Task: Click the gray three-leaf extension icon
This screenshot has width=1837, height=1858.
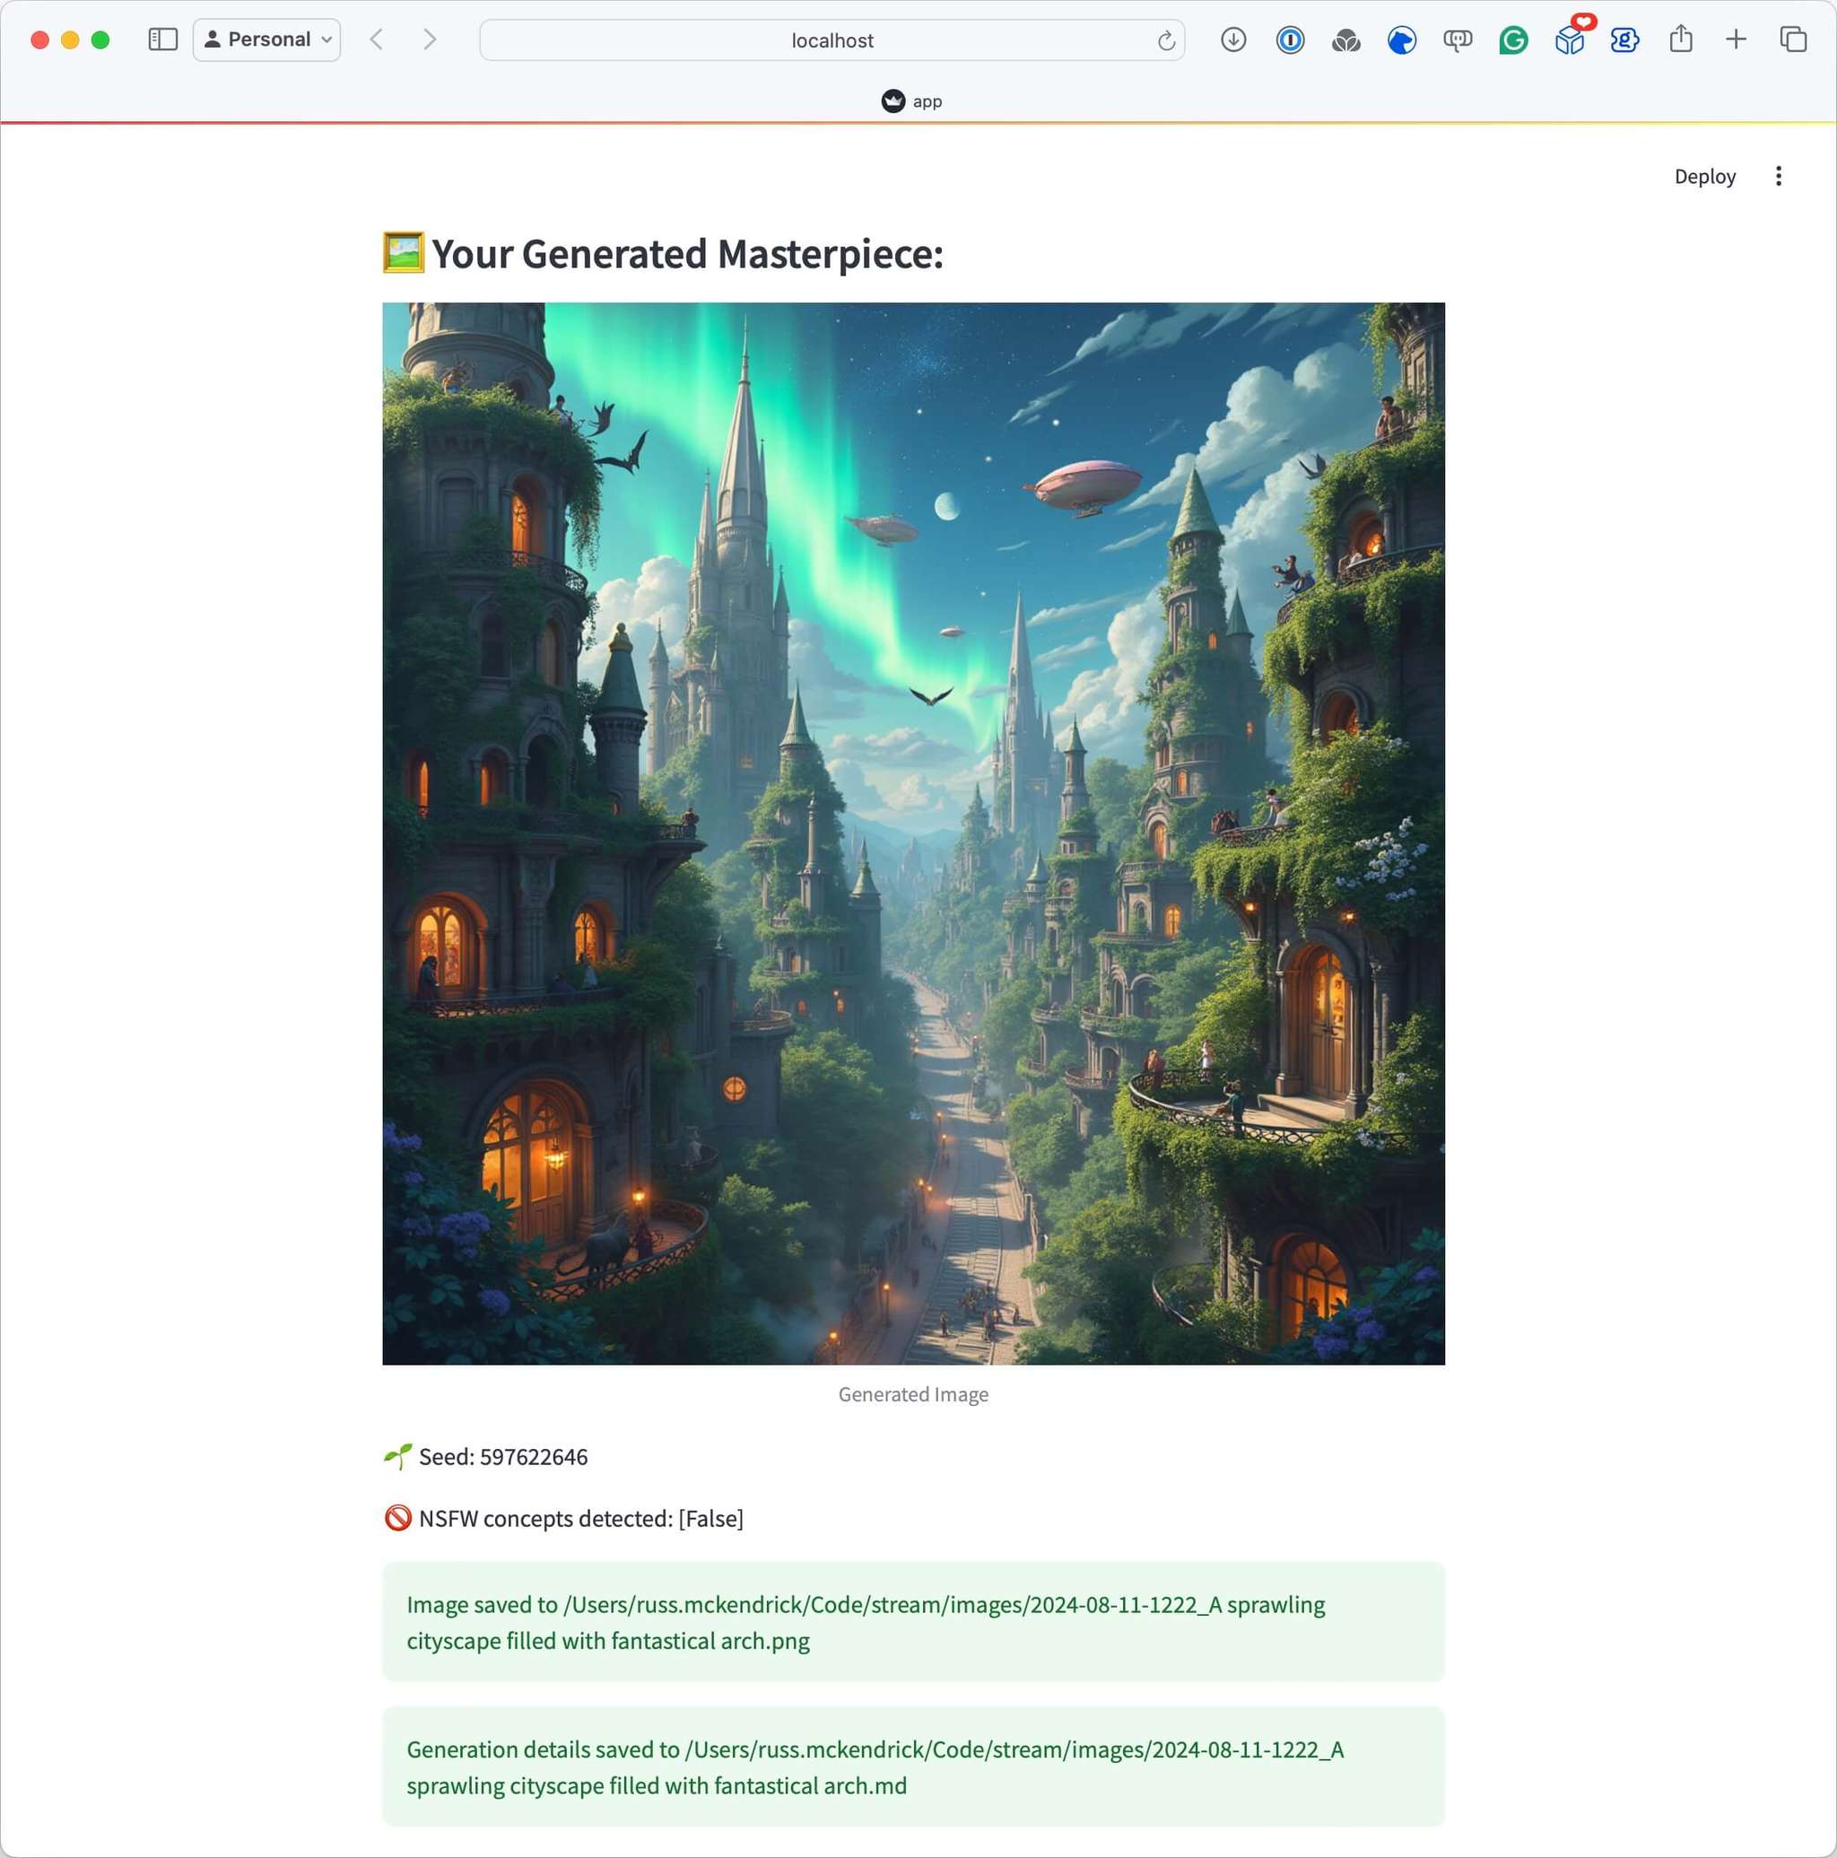Action: tap(1345, 39)
